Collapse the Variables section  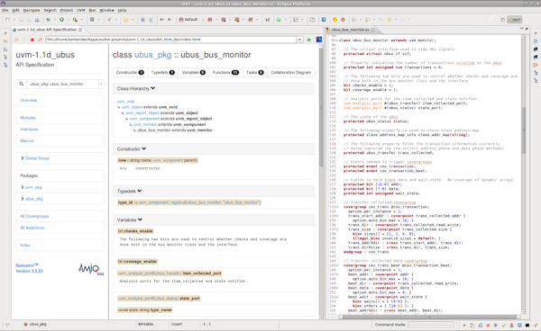pos(140,219)
